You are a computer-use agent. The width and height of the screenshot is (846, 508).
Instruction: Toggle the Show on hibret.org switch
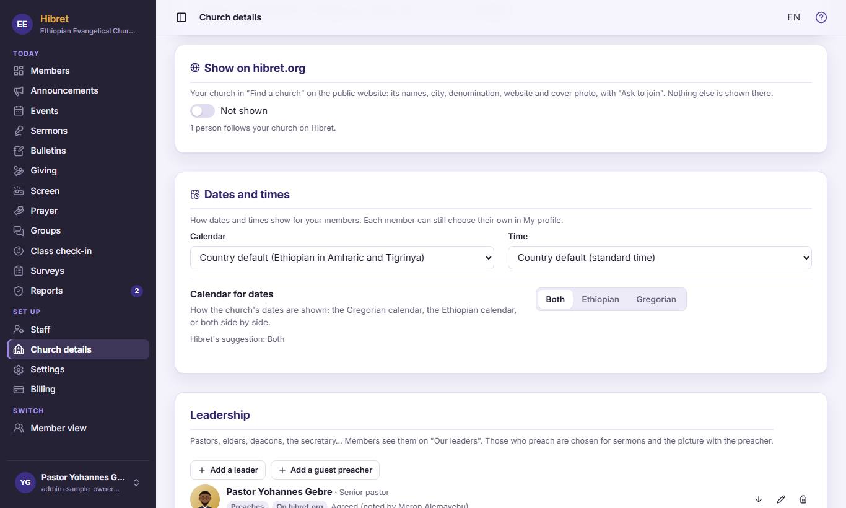pos(203,111)
